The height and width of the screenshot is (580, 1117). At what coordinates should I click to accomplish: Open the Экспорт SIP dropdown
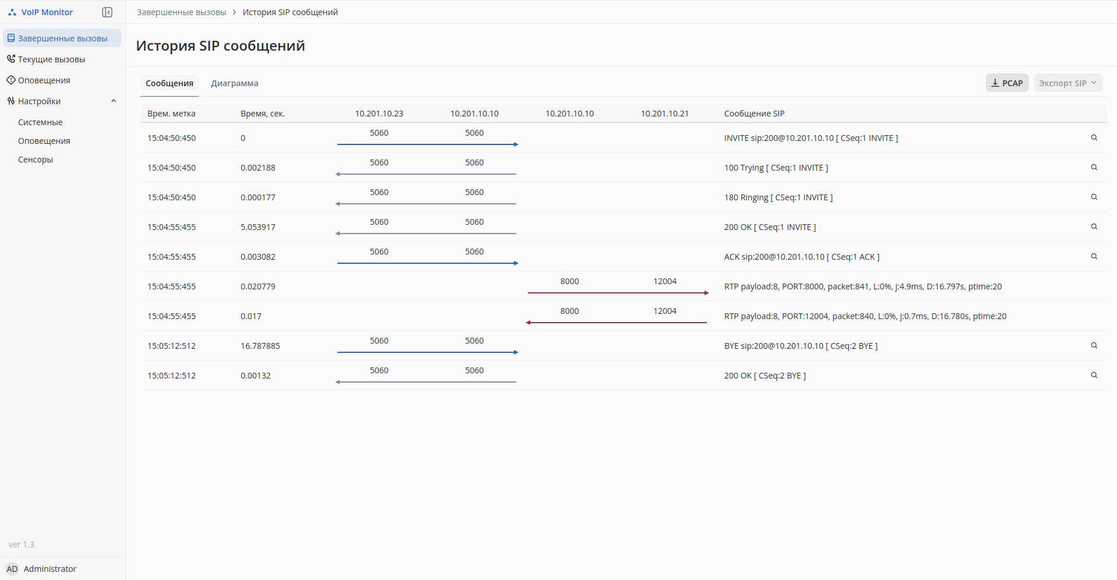[x=1067, y=83]
